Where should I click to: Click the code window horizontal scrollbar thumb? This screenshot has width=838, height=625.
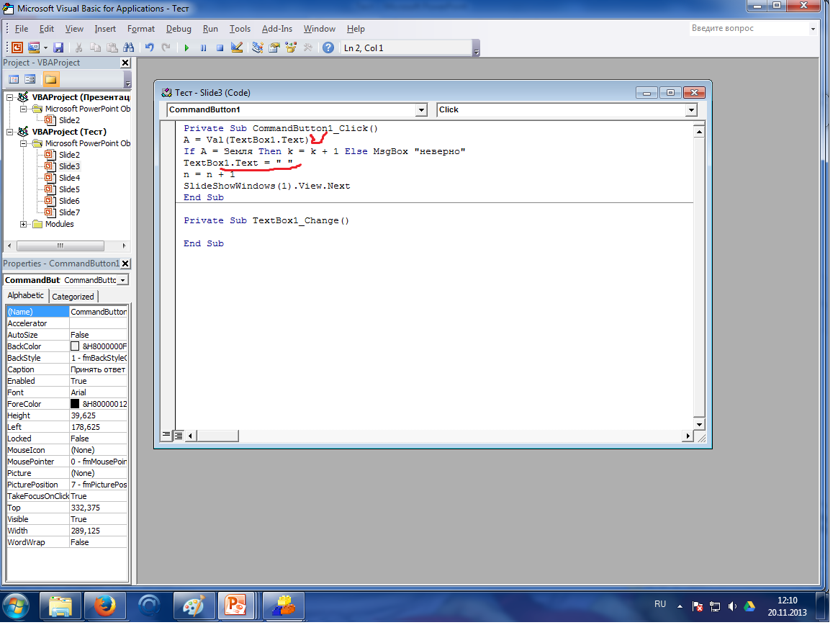[x=217, y=436]
